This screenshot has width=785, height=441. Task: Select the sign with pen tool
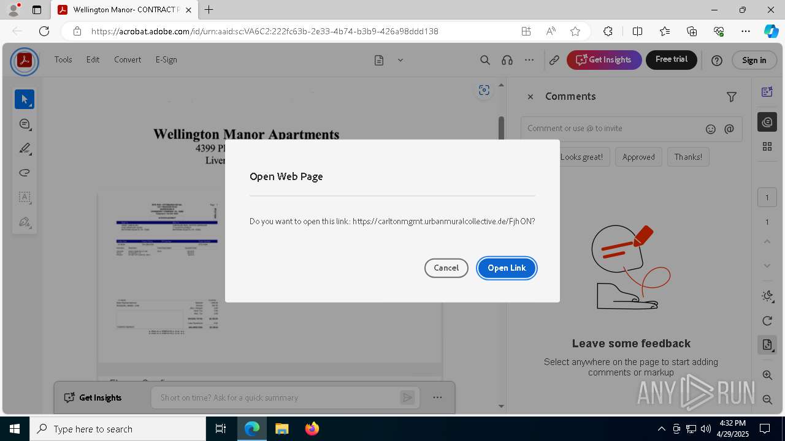[25, 222]
